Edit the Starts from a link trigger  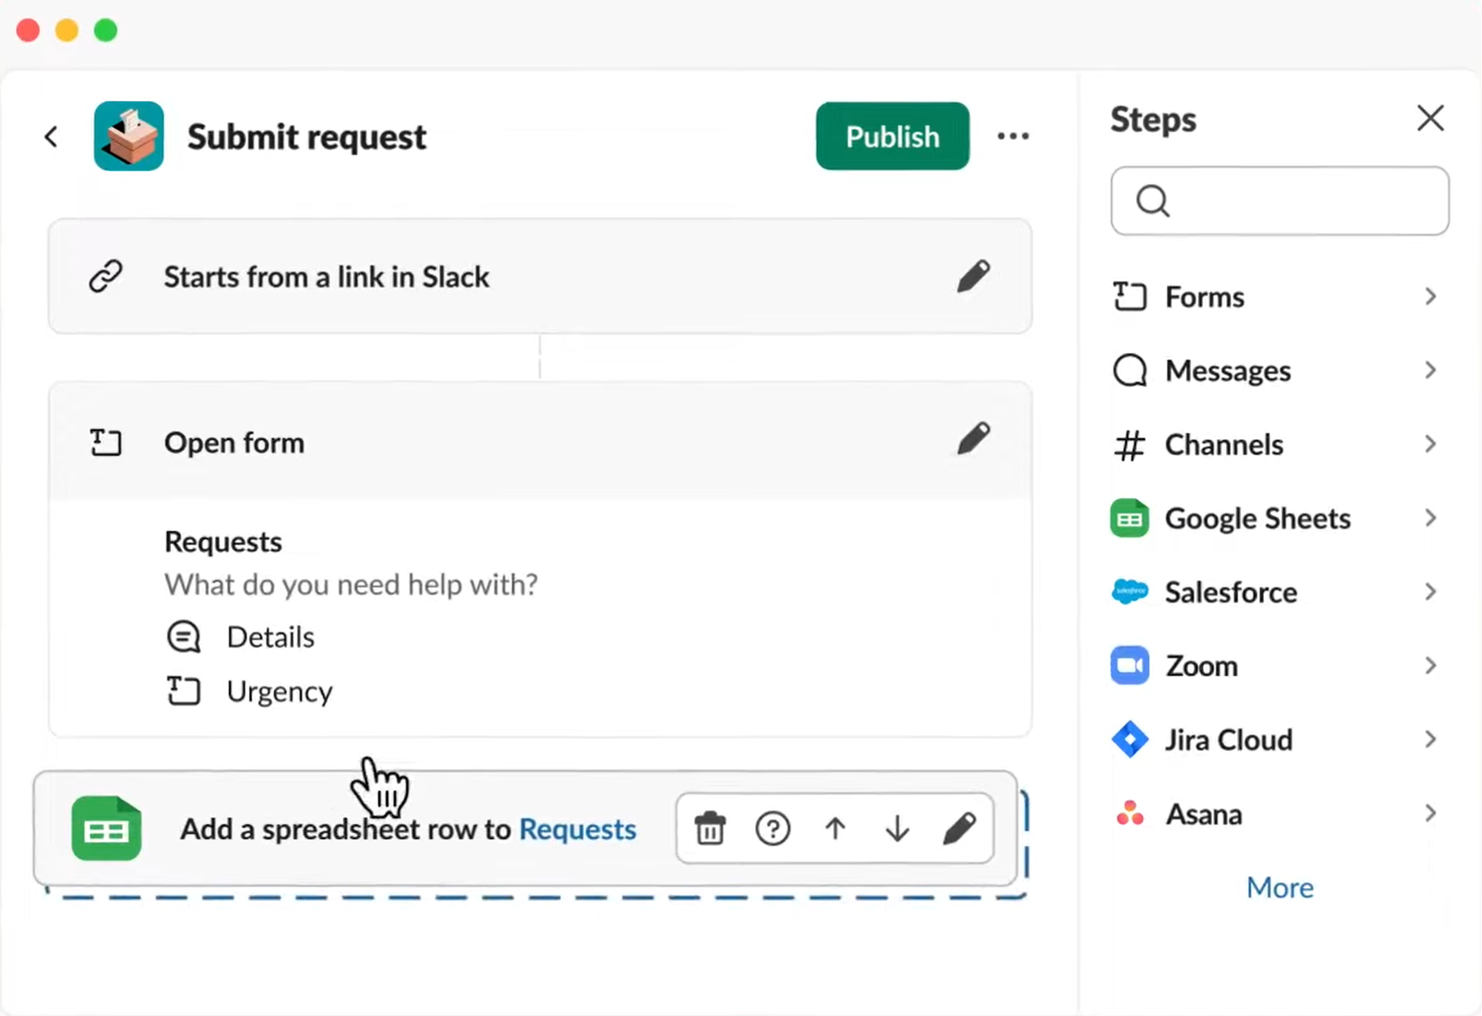pos(973,277)
